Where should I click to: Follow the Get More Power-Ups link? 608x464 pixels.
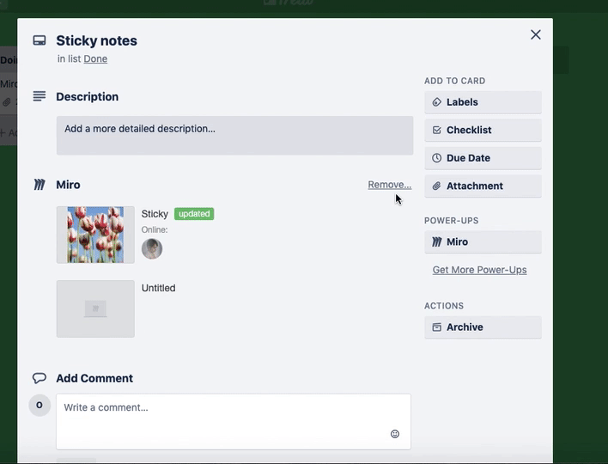click(x=479, y=270)
